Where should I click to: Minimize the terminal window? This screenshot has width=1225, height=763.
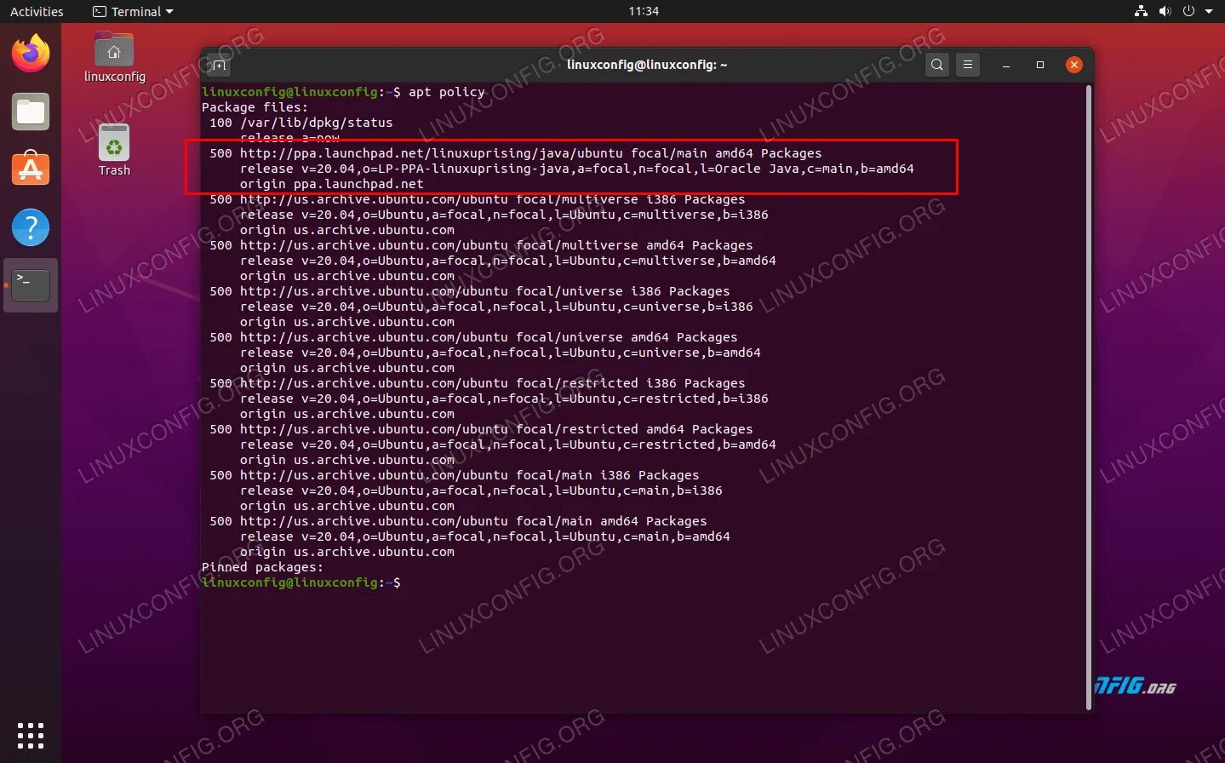click(1006, 65)
